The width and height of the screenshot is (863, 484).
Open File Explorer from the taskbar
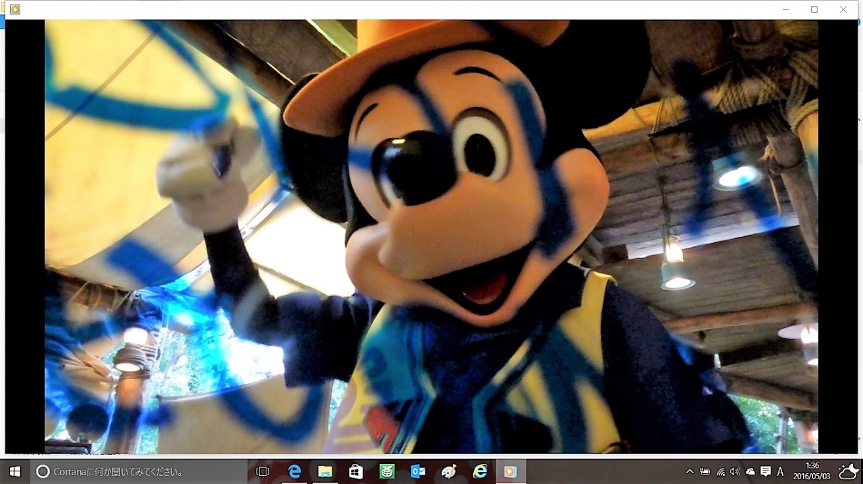point(325,472)
